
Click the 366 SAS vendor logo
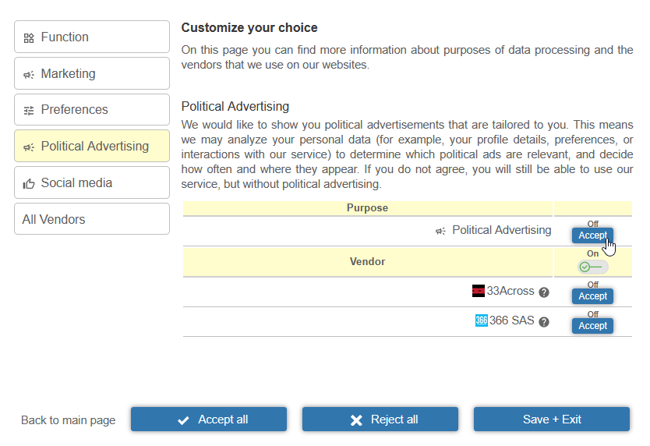click(x=481, y=320)
